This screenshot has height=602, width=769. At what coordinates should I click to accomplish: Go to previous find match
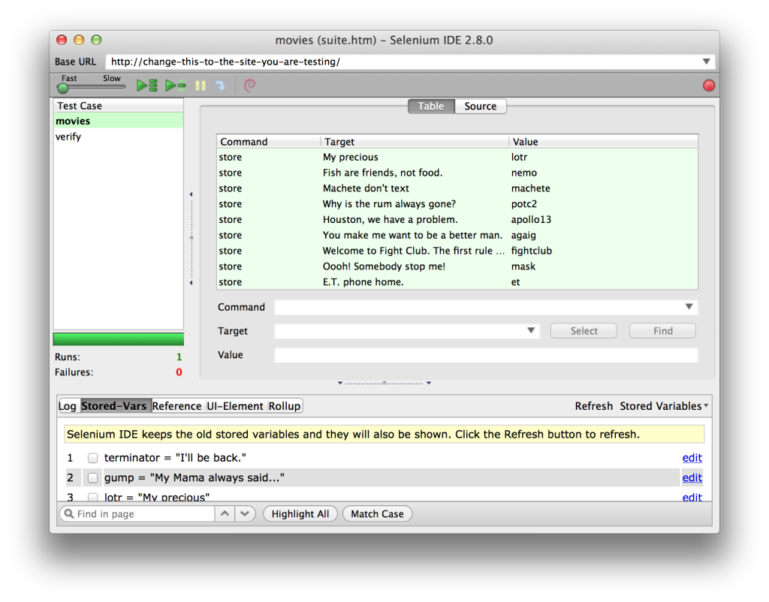225,513
